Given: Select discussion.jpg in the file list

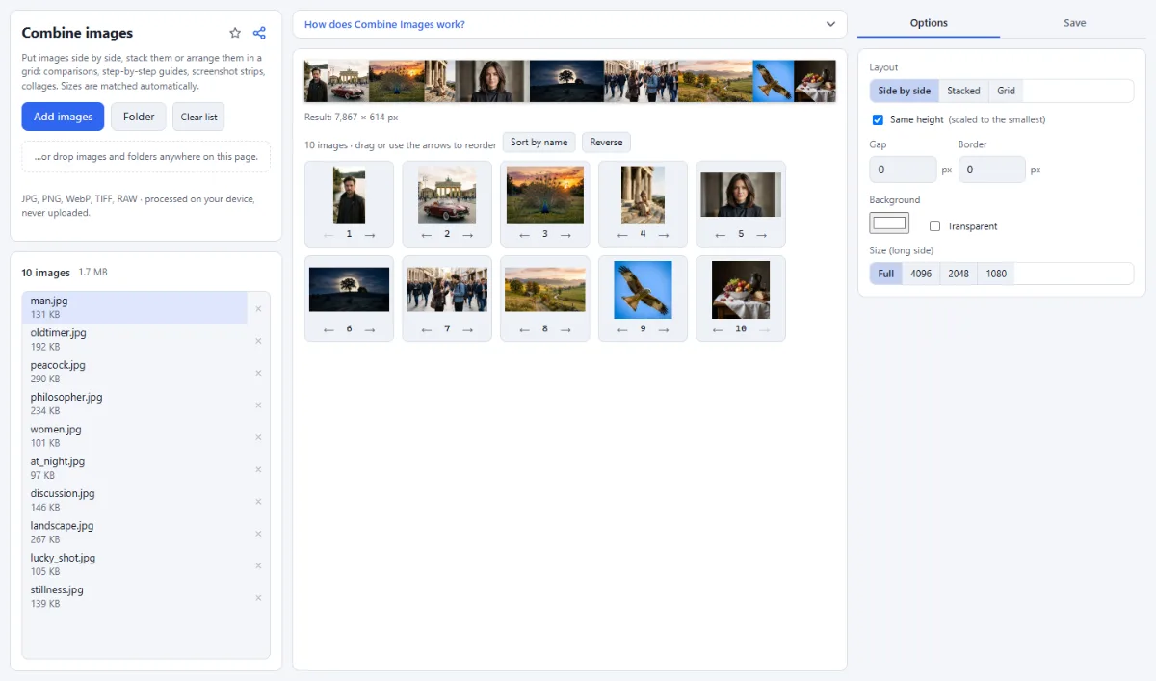Looking at the screenshot, I should tap(135, 500).
